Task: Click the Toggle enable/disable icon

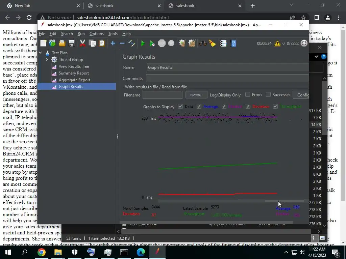Action: (x=132, y=43)
